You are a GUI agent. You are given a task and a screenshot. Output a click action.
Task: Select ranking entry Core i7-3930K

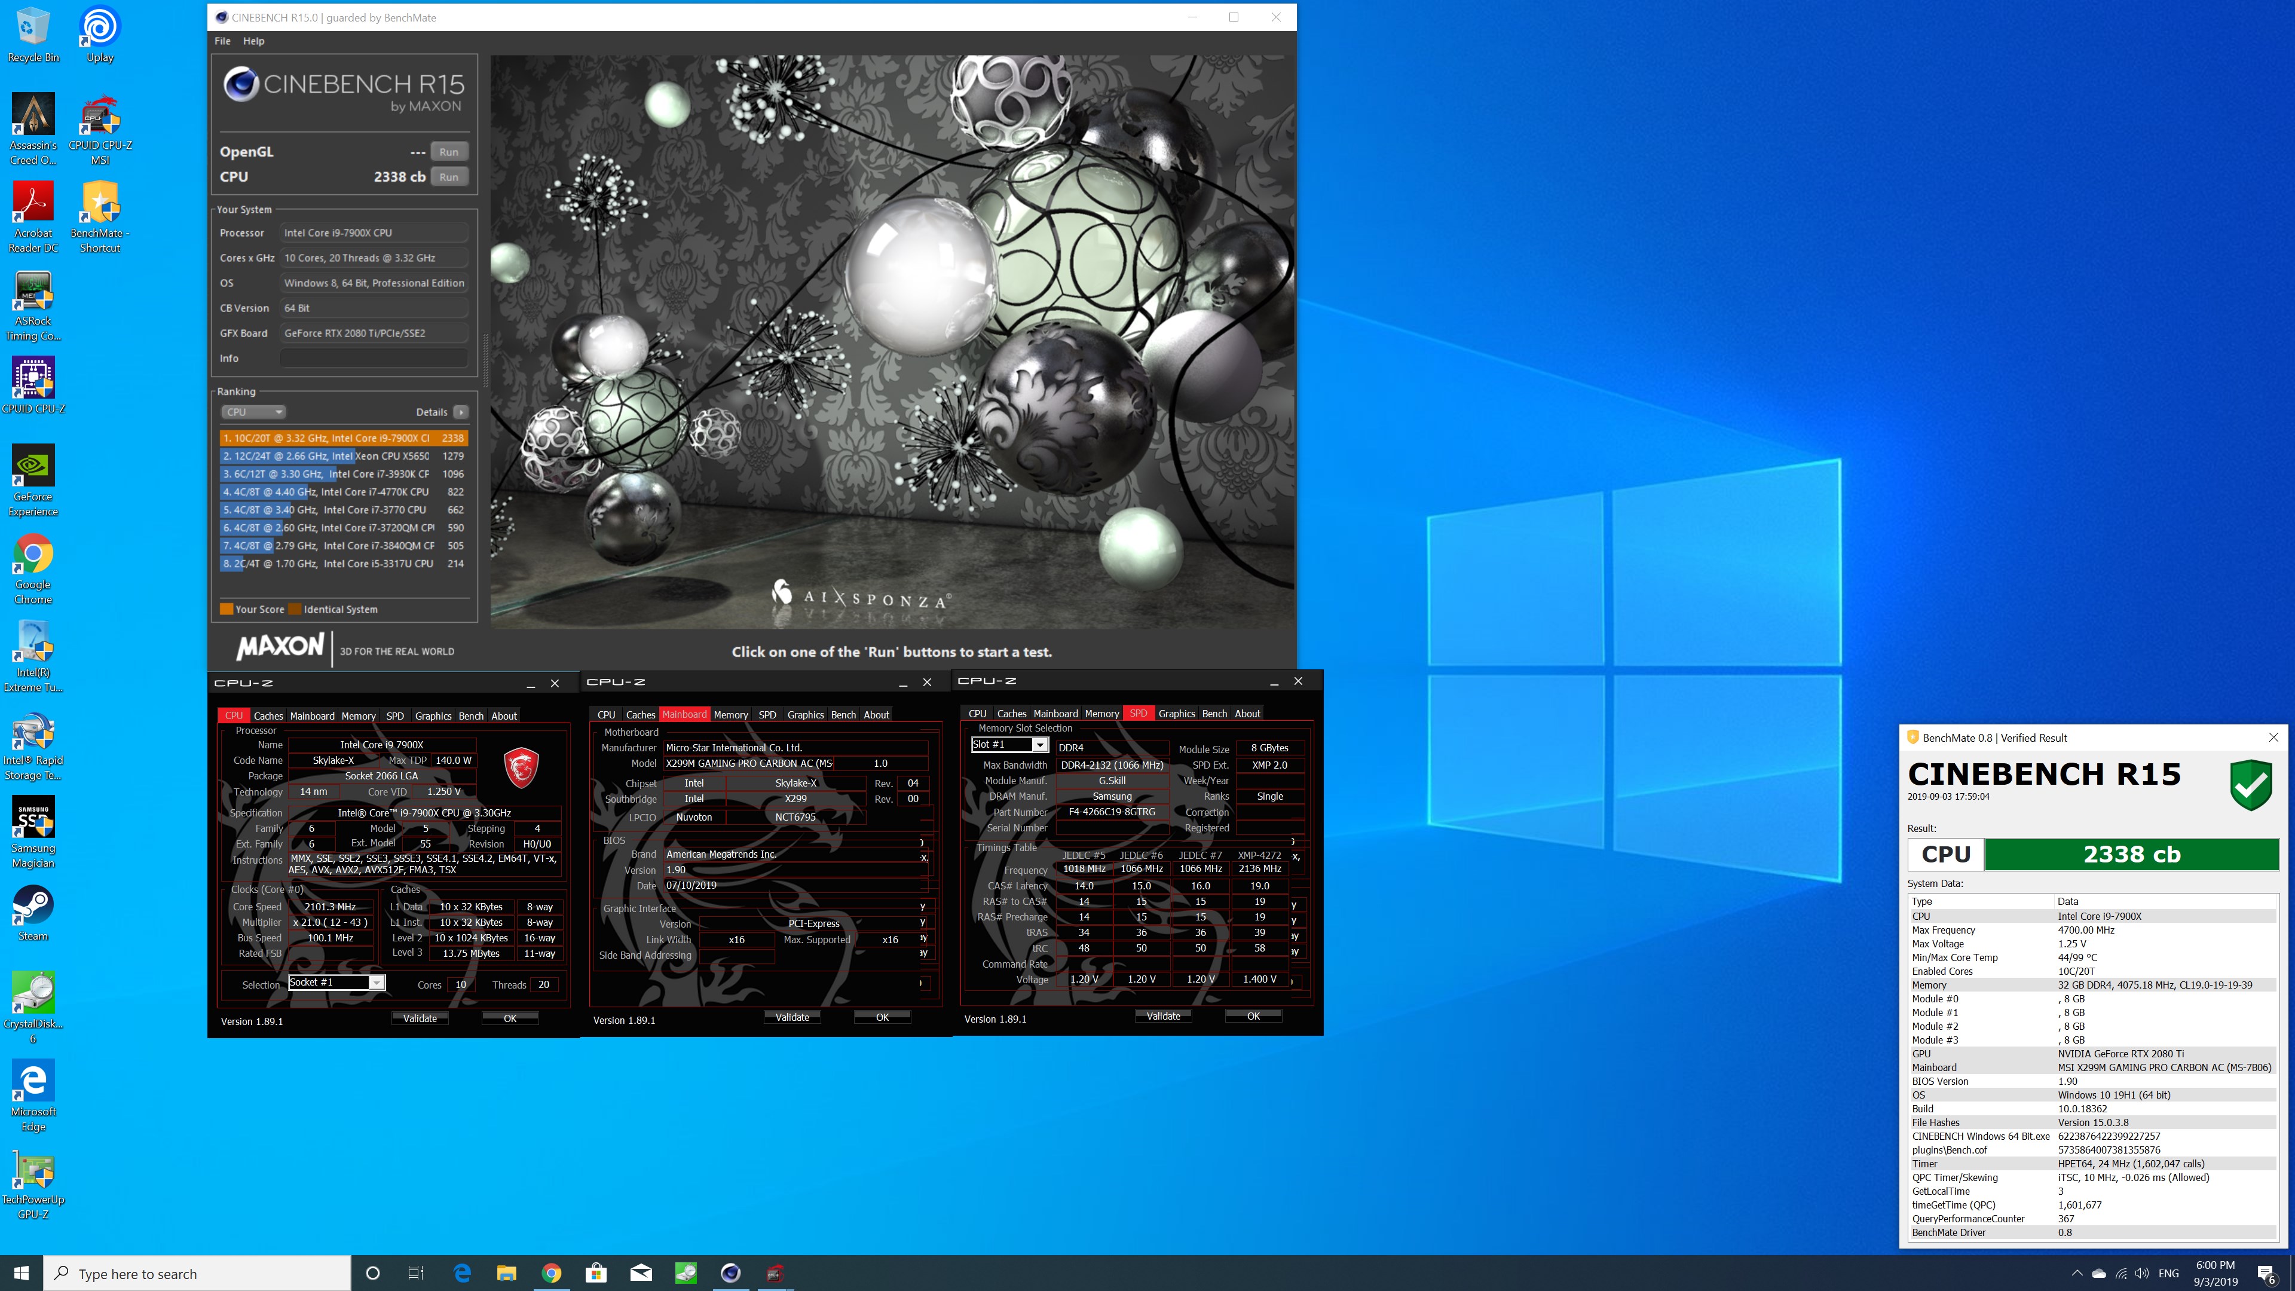[x=344, y=474]
